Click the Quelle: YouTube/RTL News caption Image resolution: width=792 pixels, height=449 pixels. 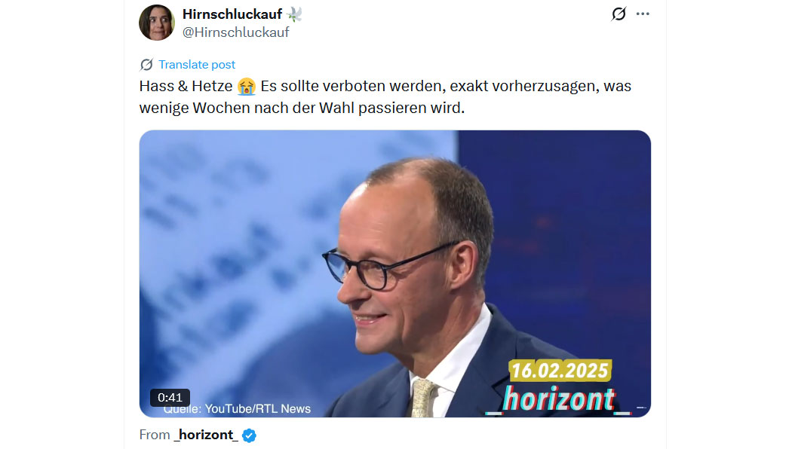point(237,409)
